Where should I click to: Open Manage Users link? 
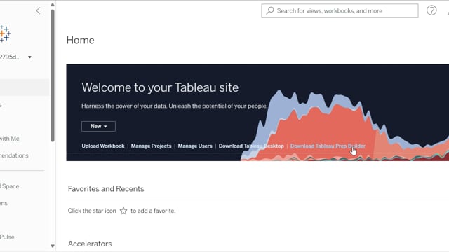point(195,146)
